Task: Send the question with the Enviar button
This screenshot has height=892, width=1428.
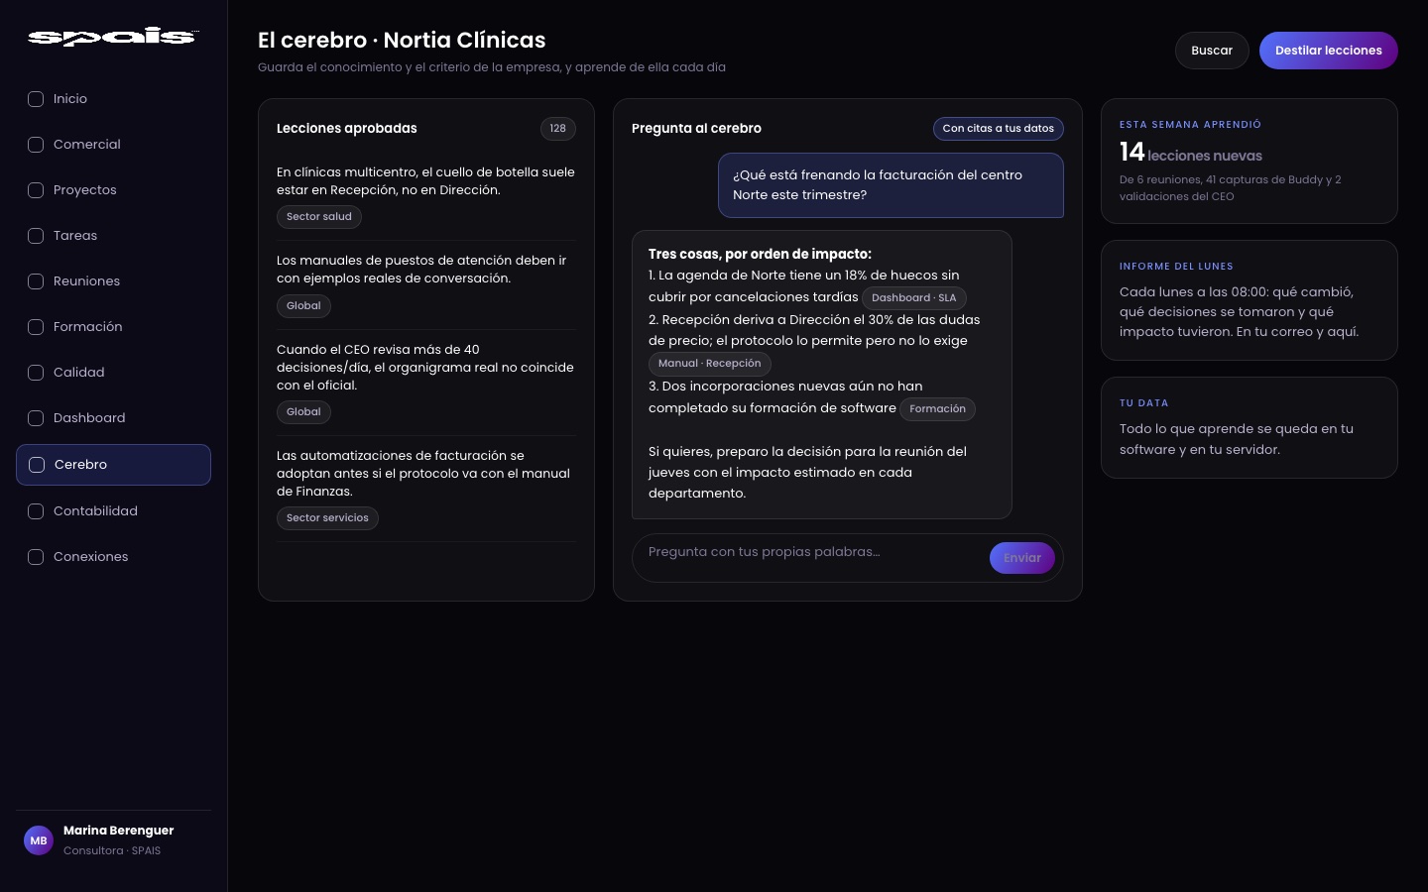Action: point(1022,558)
